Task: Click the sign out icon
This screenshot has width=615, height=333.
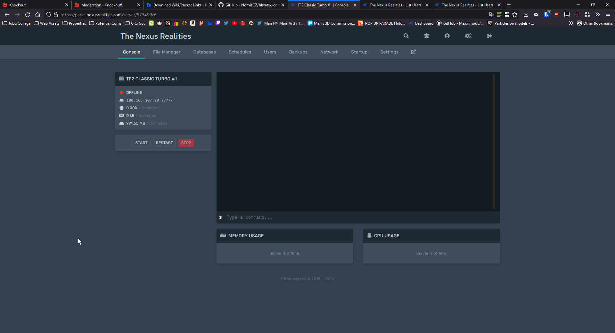Action: tap(489, 36)
